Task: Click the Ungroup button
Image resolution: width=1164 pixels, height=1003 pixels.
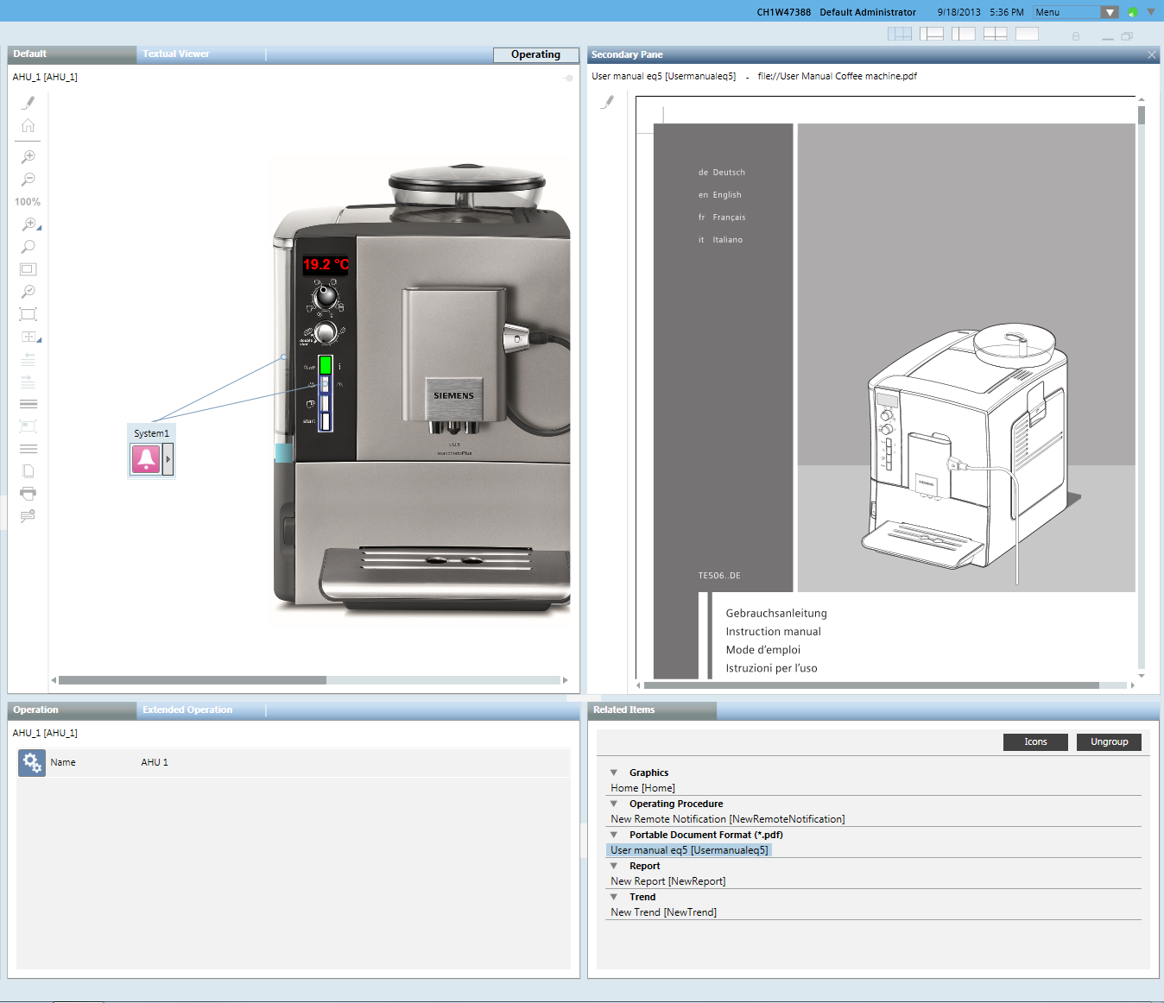Action: pos(1109,742)
